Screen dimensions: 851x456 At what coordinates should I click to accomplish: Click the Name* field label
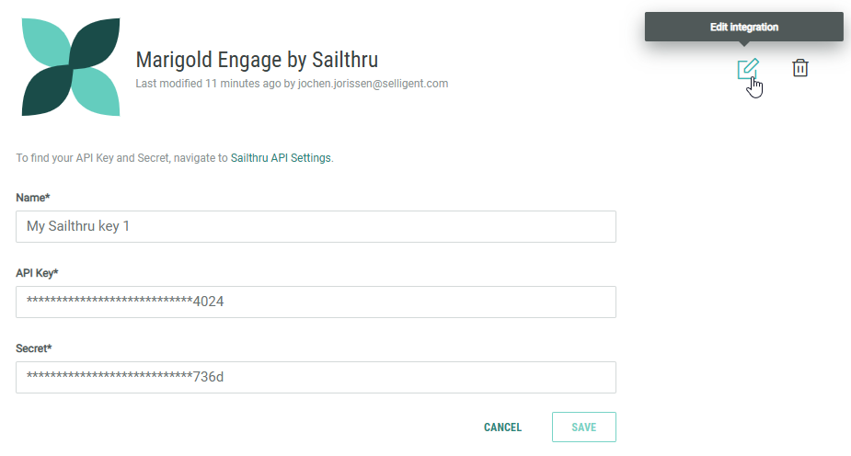33,198
